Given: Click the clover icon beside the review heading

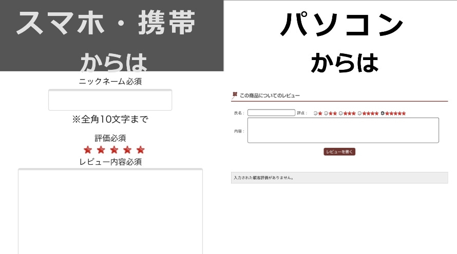Looking at the screenshot, I should click(235, 95).
